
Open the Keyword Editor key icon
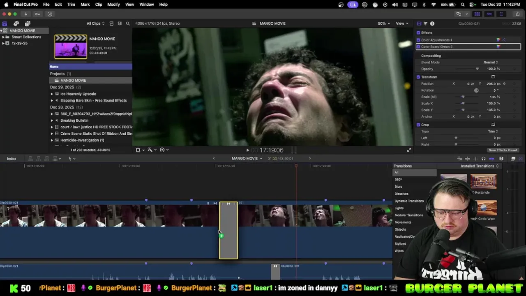[x=37, y=14]
